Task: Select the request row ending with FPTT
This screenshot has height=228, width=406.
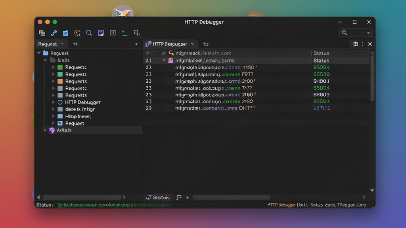Action: 257,74
